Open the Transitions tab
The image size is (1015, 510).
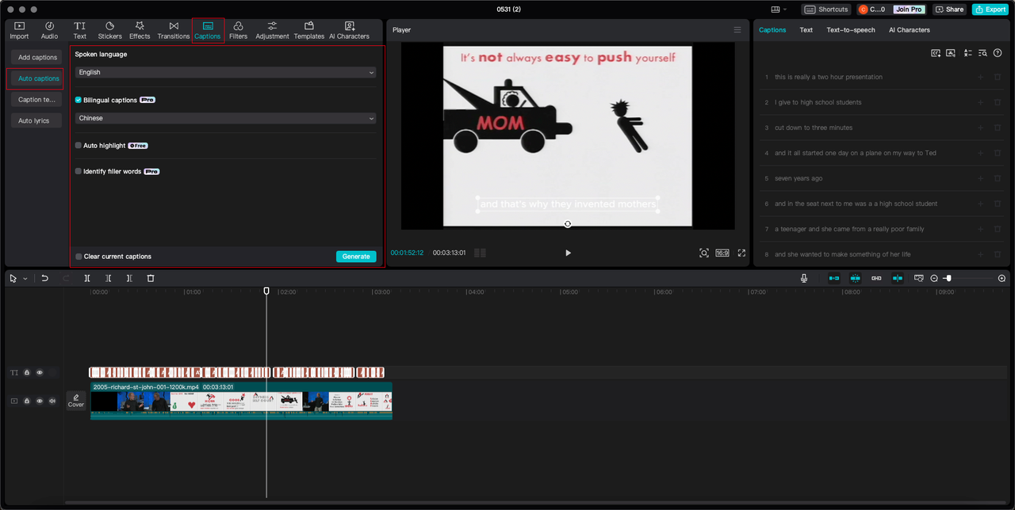tap(173, 30)
